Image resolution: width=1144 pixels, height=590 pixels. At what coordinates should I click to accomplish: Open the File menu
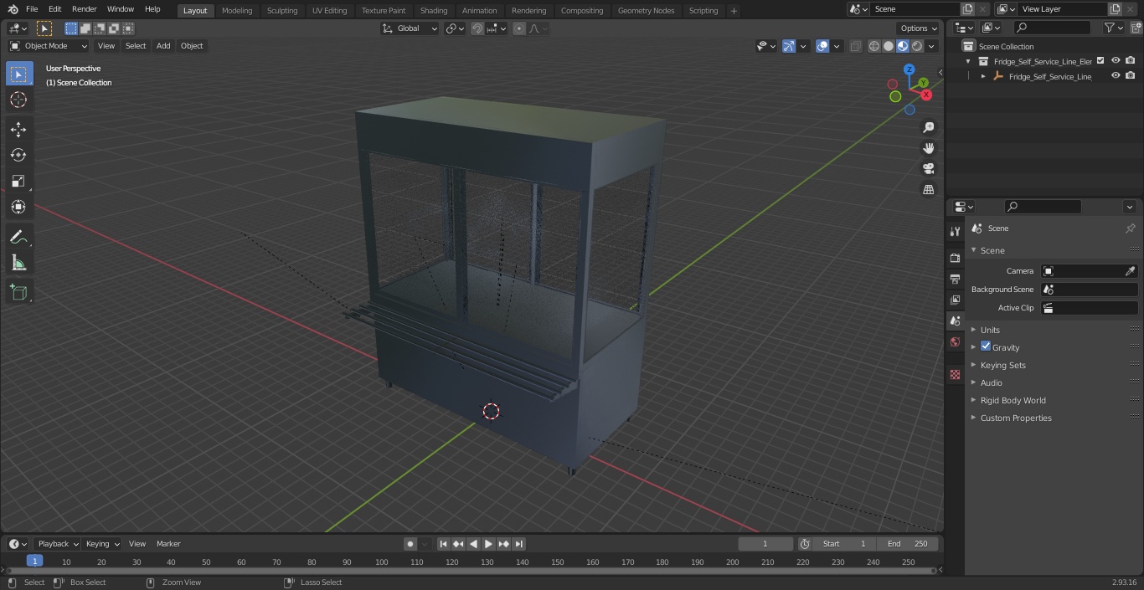point(32,9)
